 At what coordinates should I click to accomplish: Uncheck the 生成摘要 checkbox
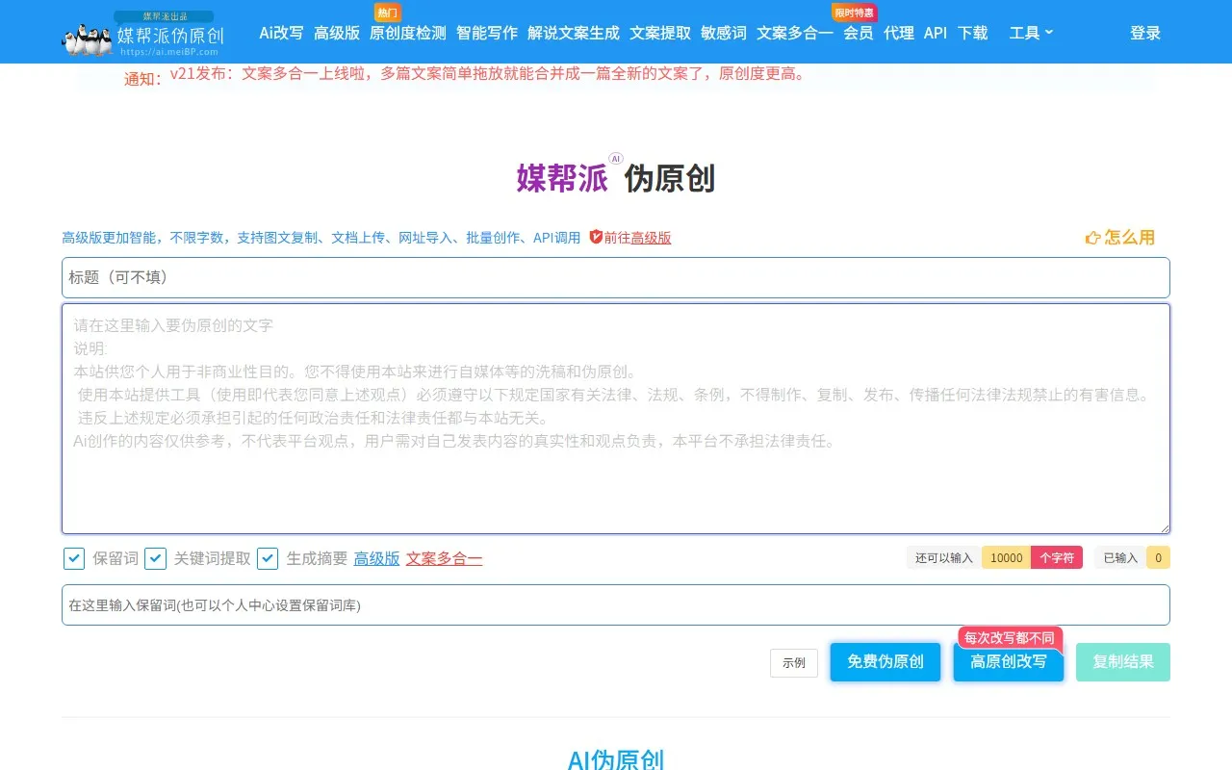point(268,558)
